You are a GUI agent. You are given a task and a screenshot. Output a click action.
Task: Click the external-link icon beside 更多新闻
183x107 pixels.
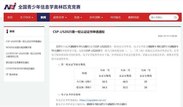point(7,74)
